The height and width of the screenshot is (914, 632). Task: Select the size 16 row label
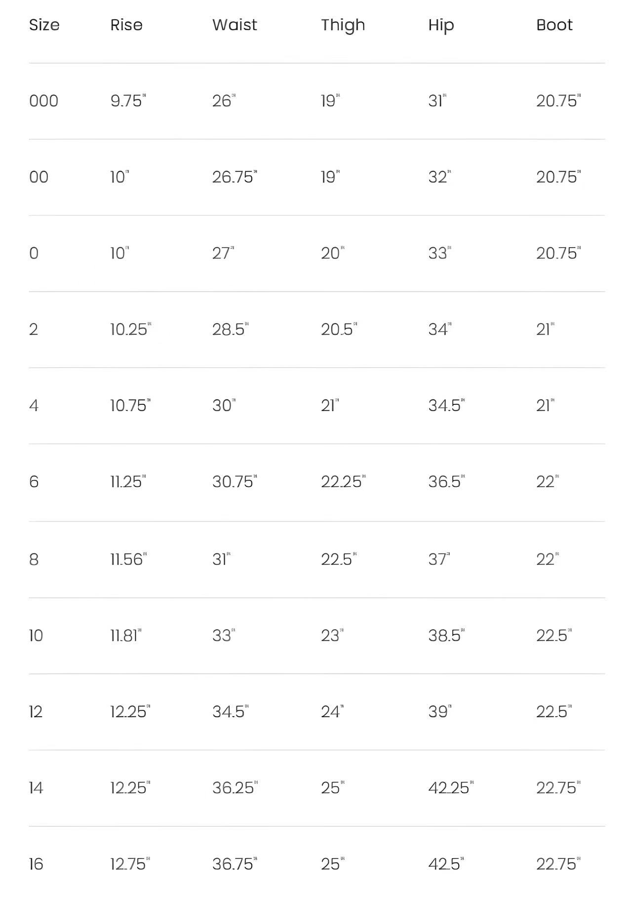click(x=36, y=864)
